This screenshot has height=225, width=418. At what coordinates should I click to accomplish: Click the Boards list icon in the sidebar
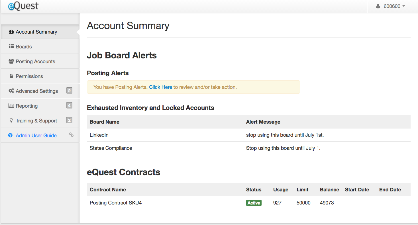(x=11, y=46)
